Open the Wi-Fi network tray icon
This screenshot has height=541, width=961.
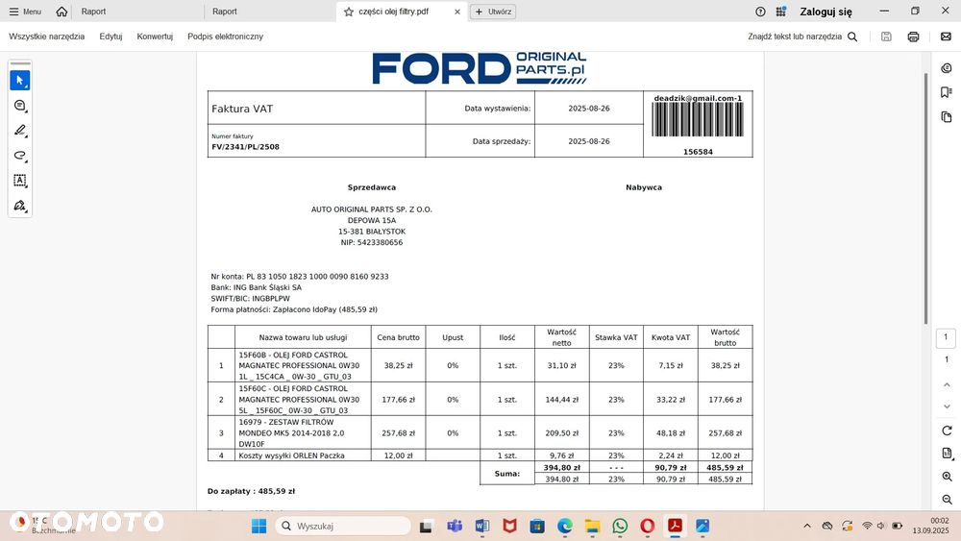[867, 526]
